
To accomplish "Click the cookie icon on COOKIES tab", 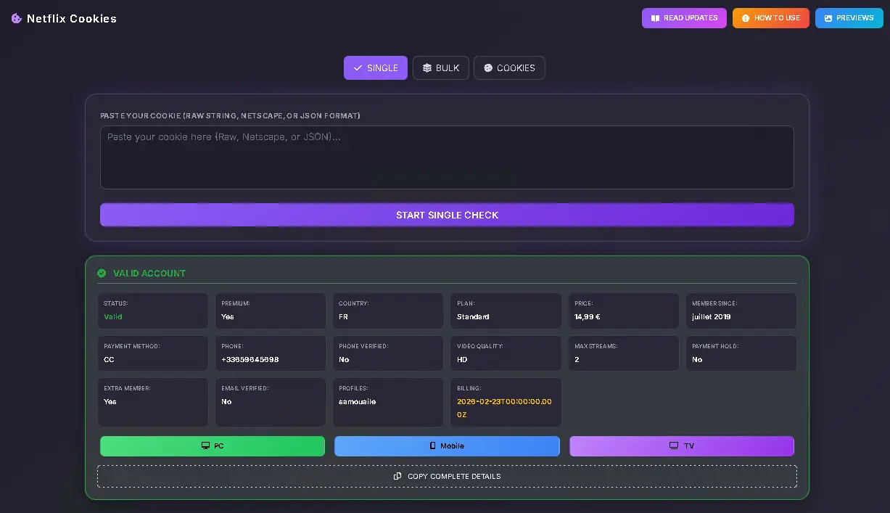I will 488,67.
